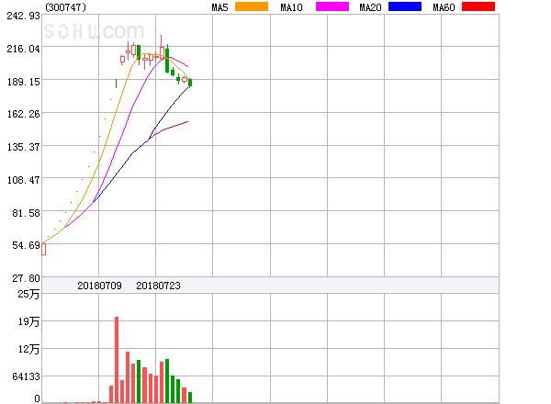The height and width of the screenshot is (404, 551).
Task: Select the stock code (300747) label
Action: 65,7
